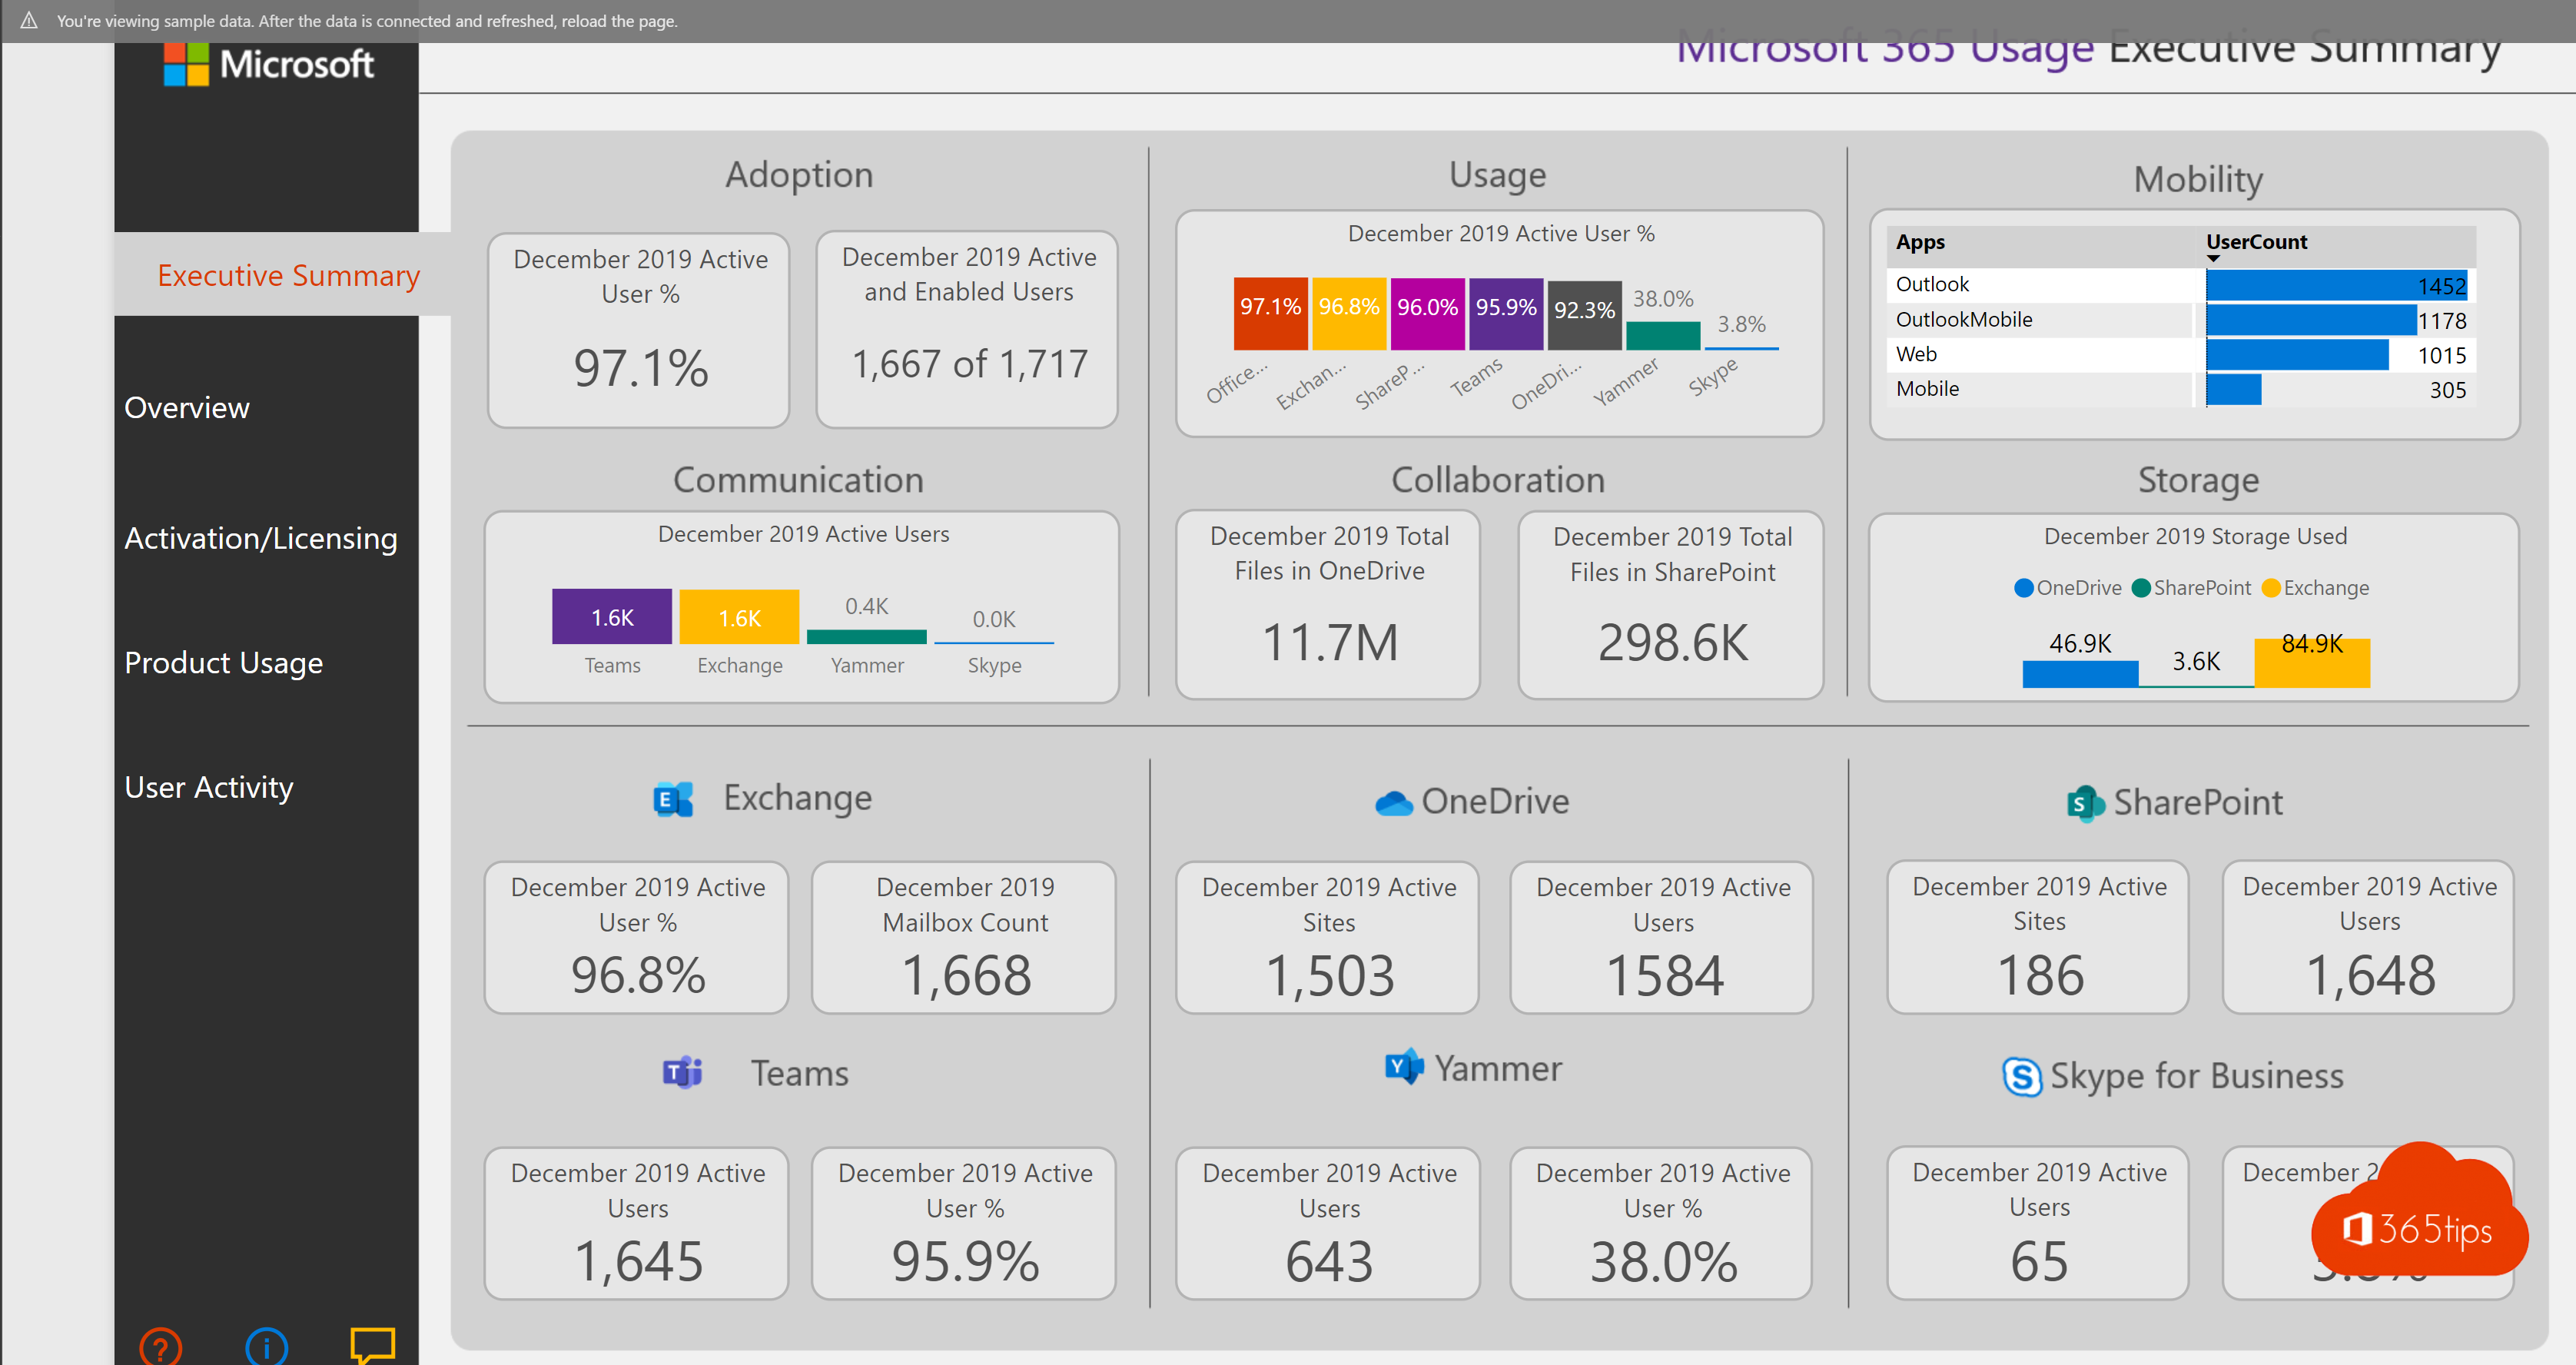Click the OutlookMobile row label

[1964, 320]
